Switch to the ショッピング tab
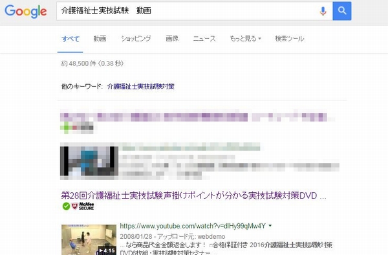Image resolution: width=388 pixels, height=255 pixels. click(x=136, y=39)
